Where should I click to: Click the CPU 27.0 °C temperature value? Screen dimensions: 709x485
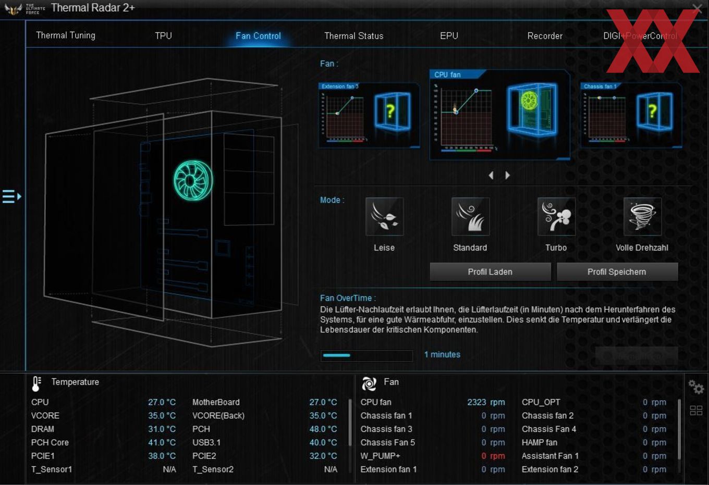pyautogui.click(x=162, y=402)
